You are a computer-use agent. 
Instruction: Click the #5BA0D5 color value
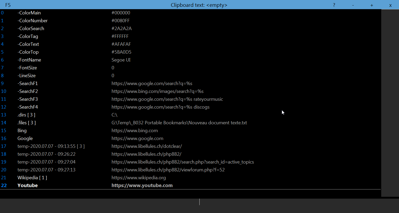pos(122,52)
